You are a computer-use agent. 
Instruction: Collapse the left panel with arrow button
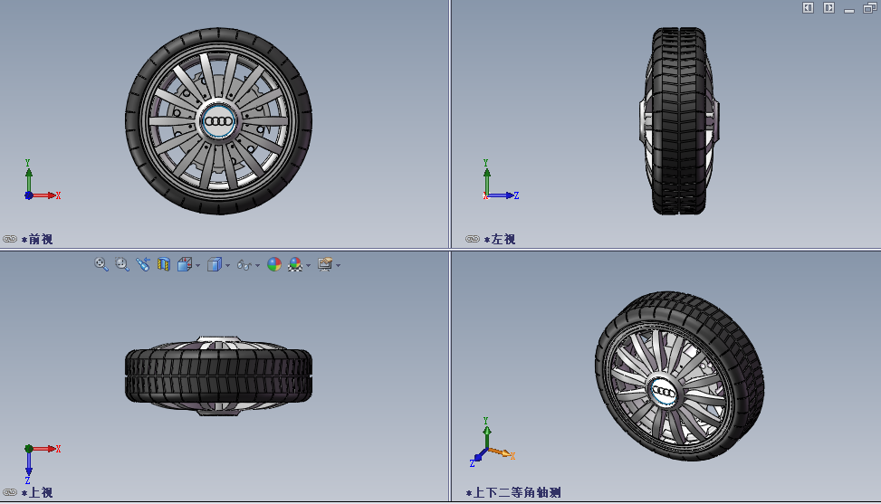click(808, 7)
